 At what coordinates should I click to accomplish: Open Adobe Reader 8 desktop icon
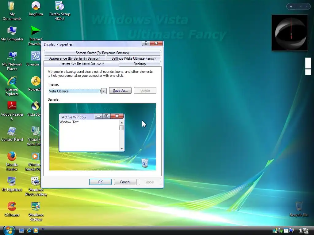point(12,111)
